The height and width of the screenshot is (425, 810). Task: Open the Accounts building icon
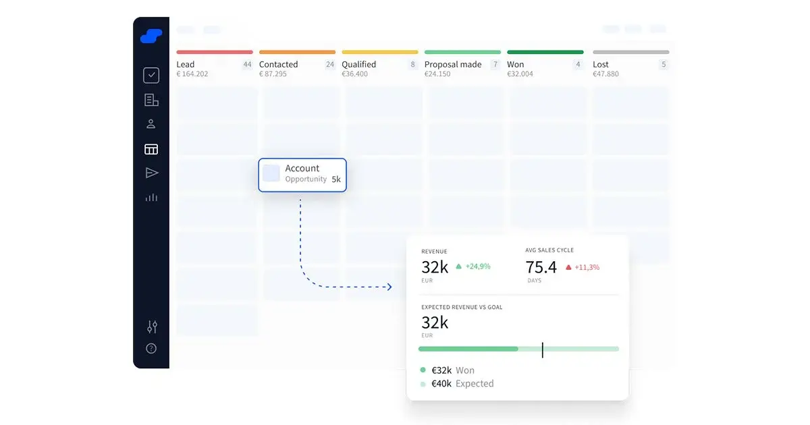151,100
